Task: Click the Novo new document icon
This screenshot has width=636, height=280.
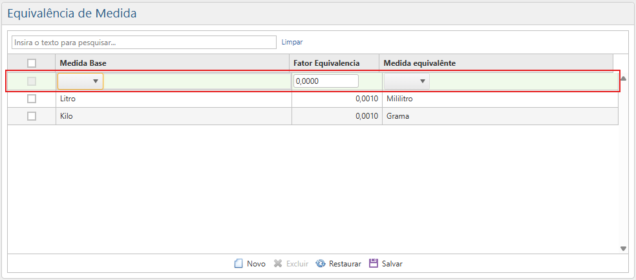Action: click(x=238, y=263)
